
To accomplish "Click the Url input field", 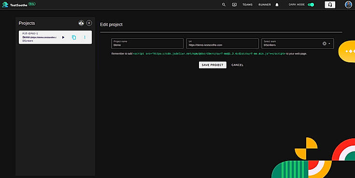I will tap(222, 44).
